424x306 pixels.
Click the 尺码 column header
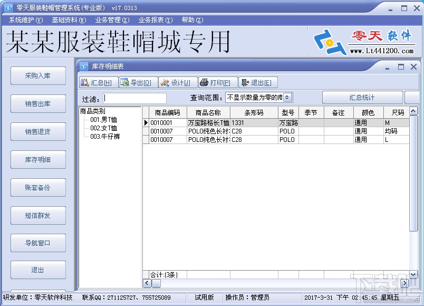pyautogui.click(x=397, y=112)
